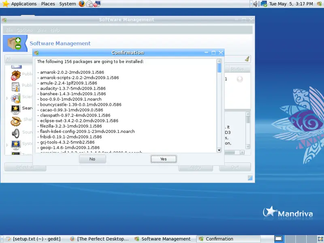Select the System star-monitor category icon
Screen dimensions: 324x243
click(16, 145)
